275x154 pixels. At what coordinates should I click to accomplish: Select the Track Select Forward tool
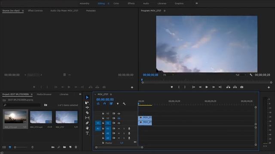pyautogui.click(x=87, y=103)
